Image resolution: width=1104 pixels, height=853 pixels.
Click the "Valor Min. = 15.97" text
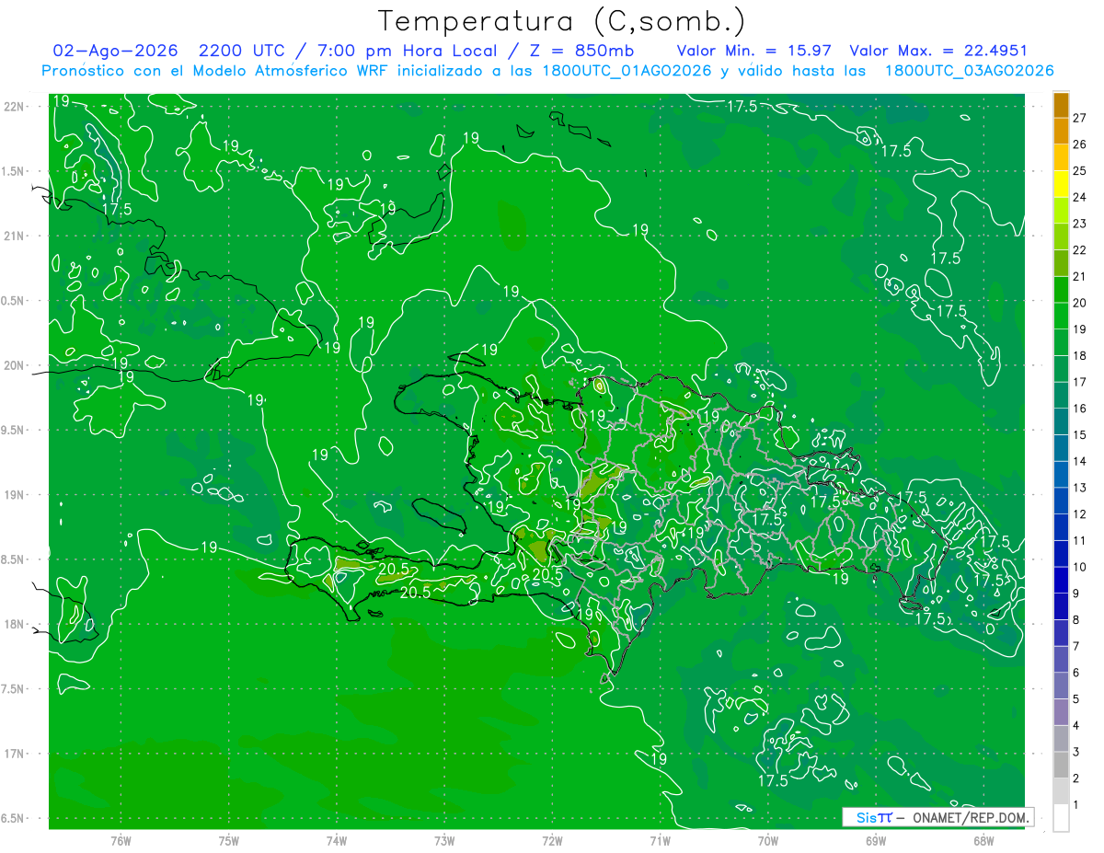pyautogui.click(x=753, y=51)
